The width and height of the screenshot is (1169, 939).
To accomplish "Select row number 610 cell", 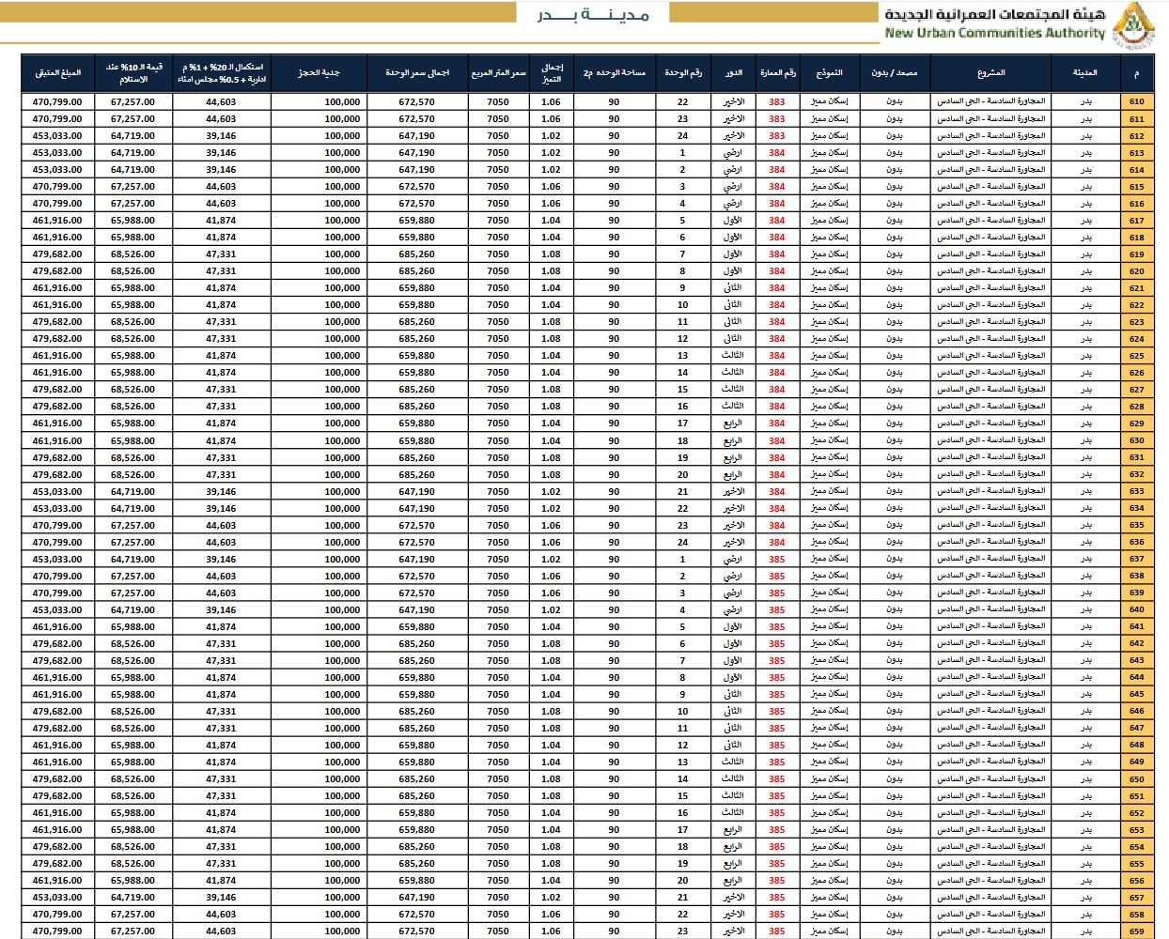I will tap(1136, 102).
